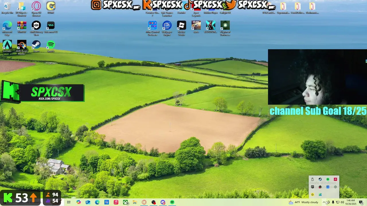Click the Epic Games icon in tray popup
This screenshot has width=367, height=206.
click(x=313, y=187)
